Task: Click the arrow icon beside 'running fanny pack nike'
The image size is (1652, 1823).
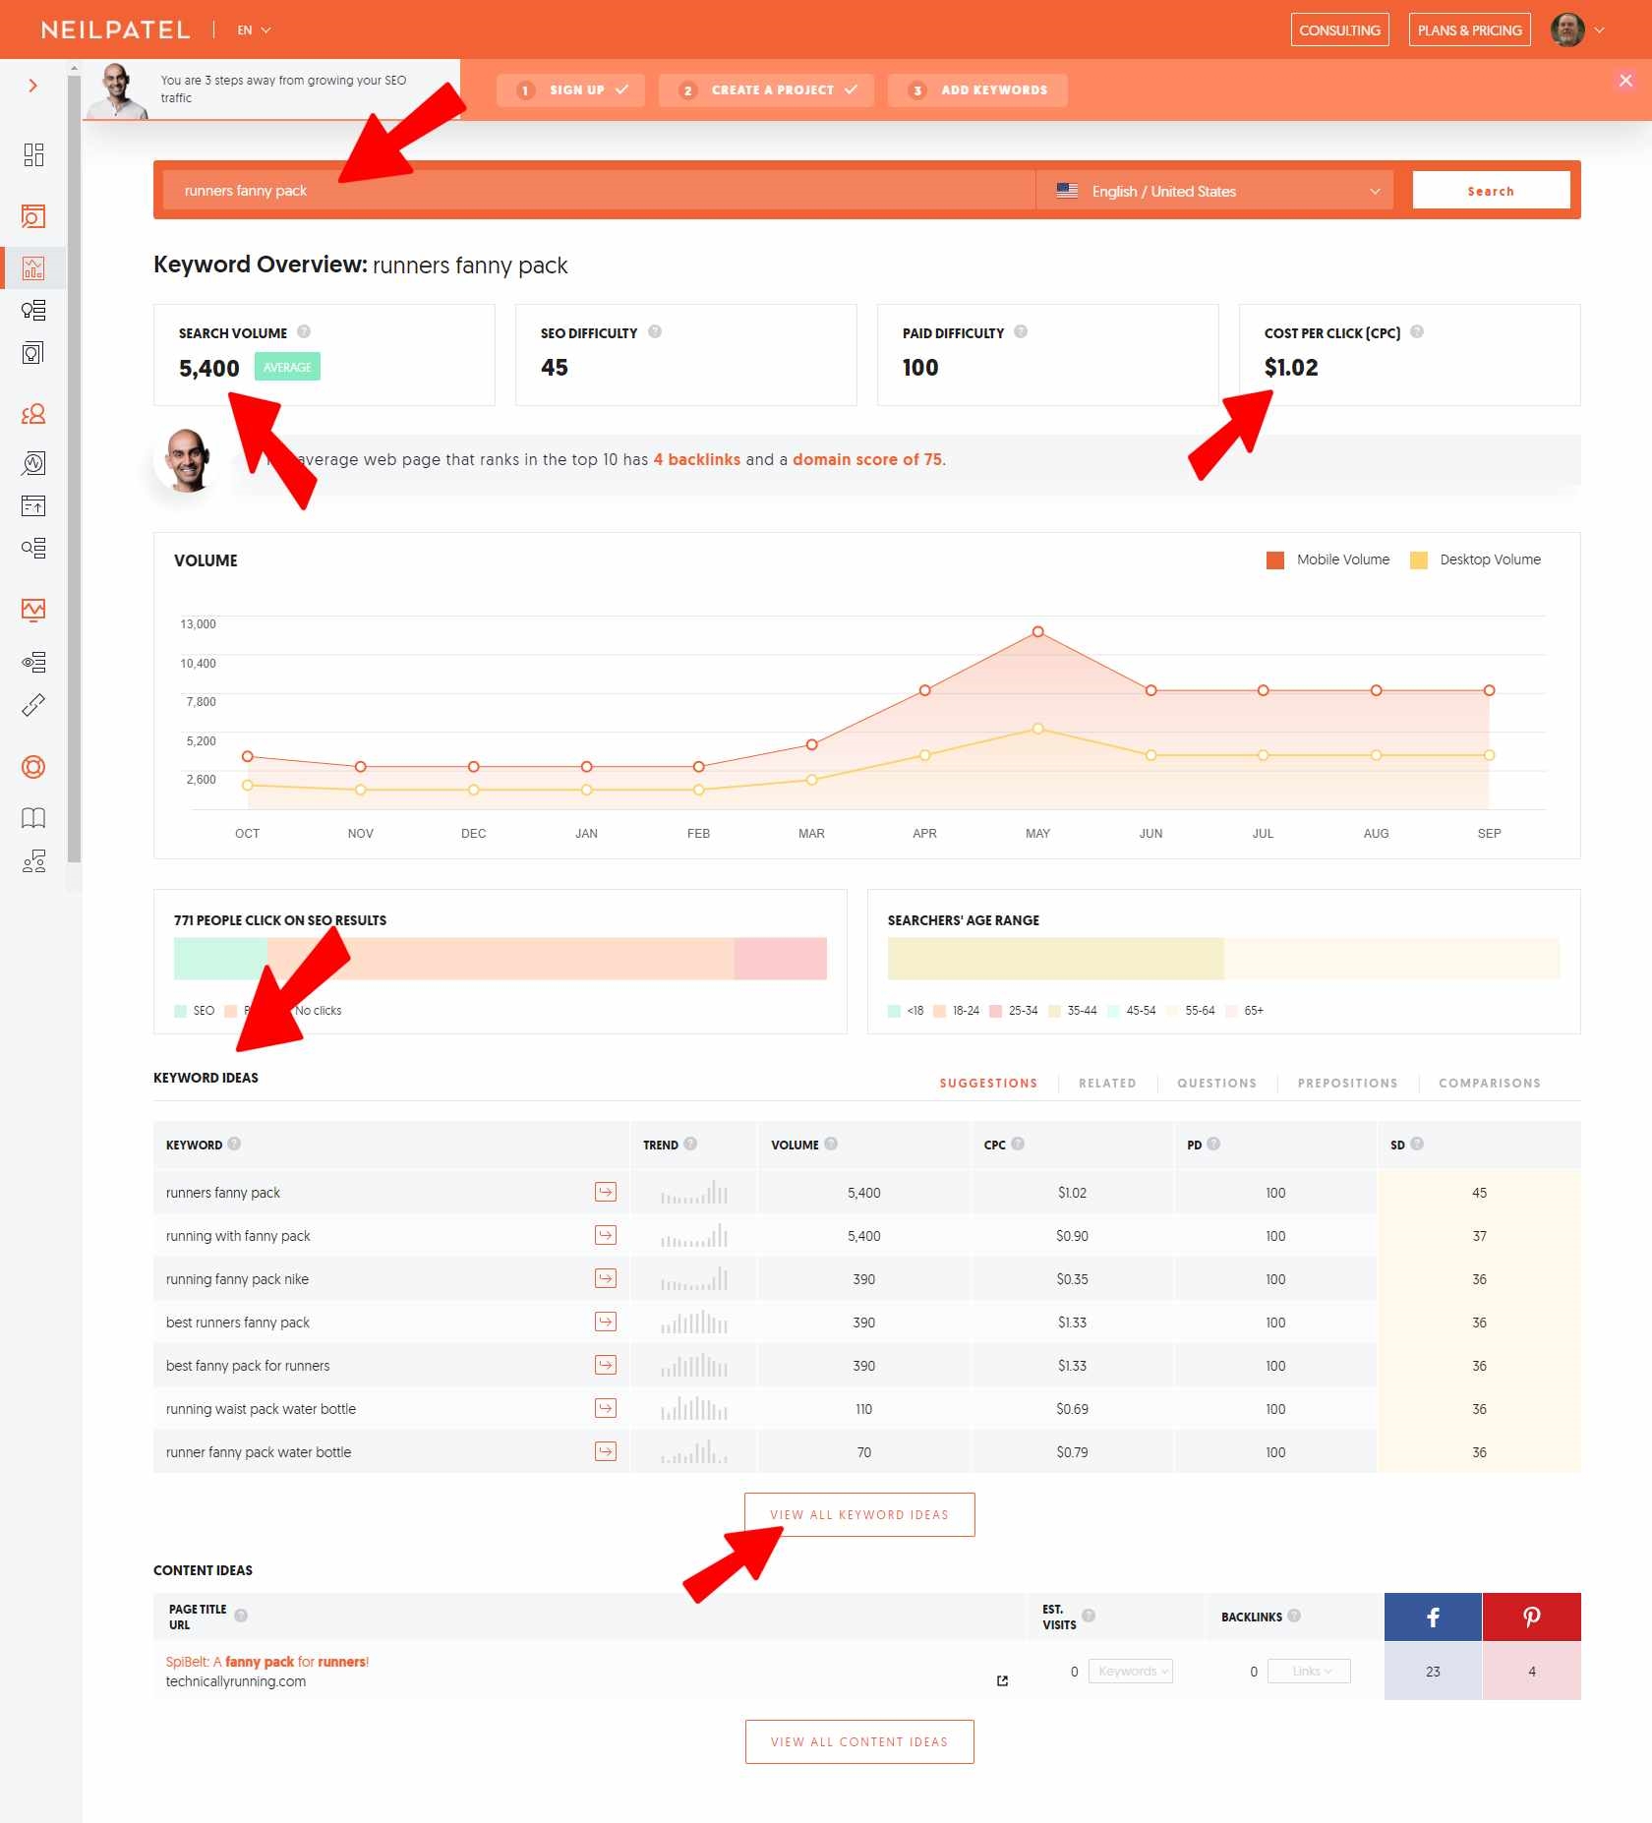Action: click(x=606, y=1278)
